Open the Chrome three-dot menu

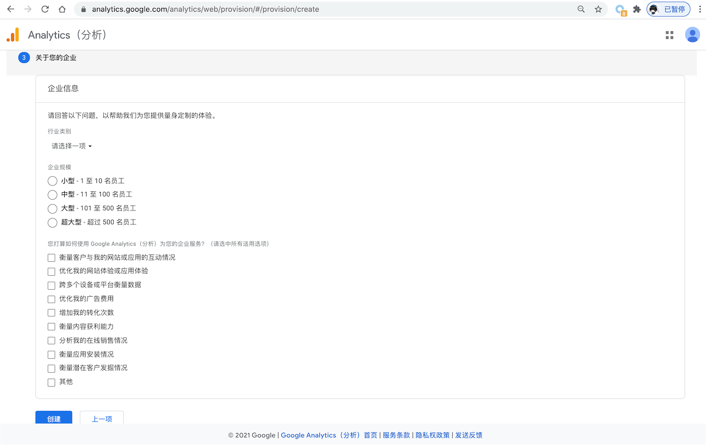click(700, 9)
